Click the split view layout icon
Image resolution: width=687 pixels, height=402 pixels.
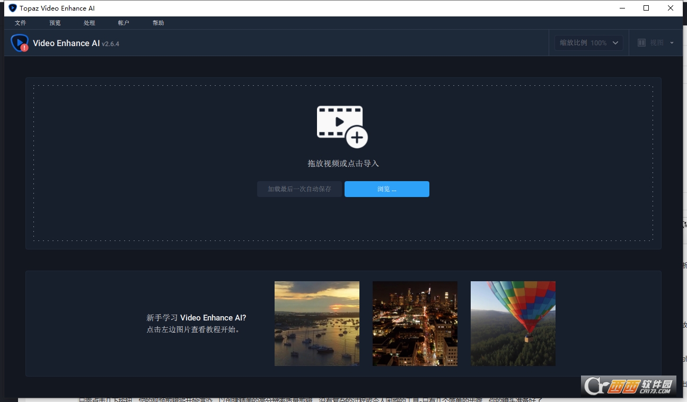pyautogui.click(x=641, y=43)
